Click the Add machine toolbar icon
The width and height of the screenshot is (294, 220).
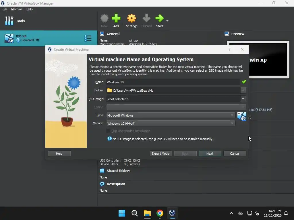click(116, 18)
